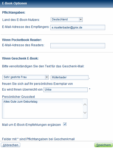Expand the Sehr geehrte Frau salutation dropdown
The width and height of the screenshot is (113, 148).
(26, 77)
